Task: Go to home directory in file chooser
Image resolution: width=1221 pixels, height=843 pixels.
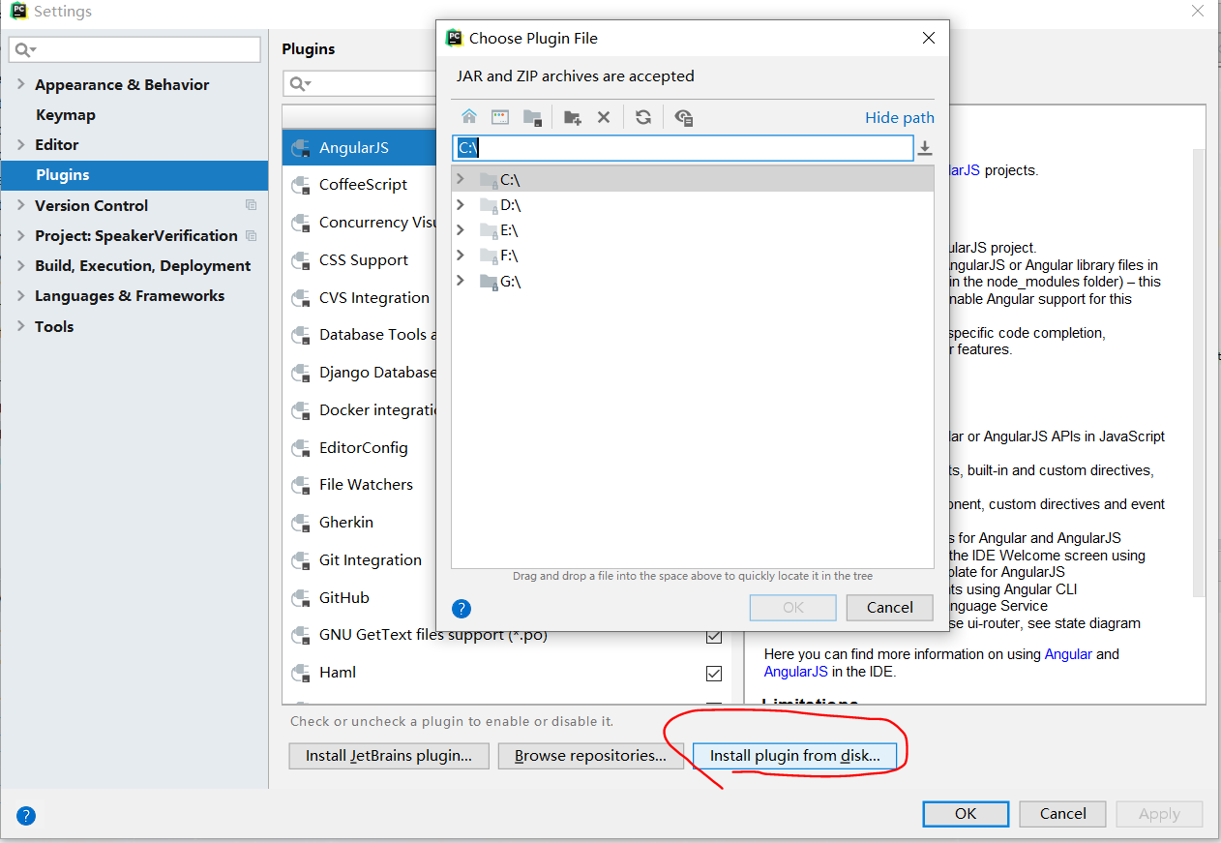Action: pyautogui.click(x=469, y=117)
